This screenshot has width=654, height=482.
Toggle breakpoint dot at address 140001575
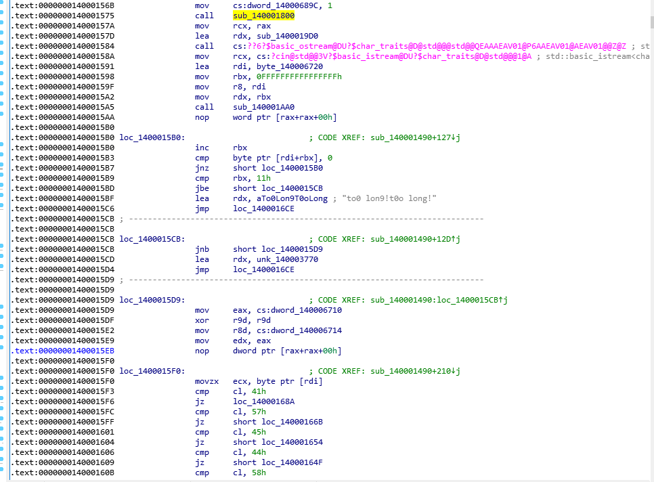coord(3,16)
